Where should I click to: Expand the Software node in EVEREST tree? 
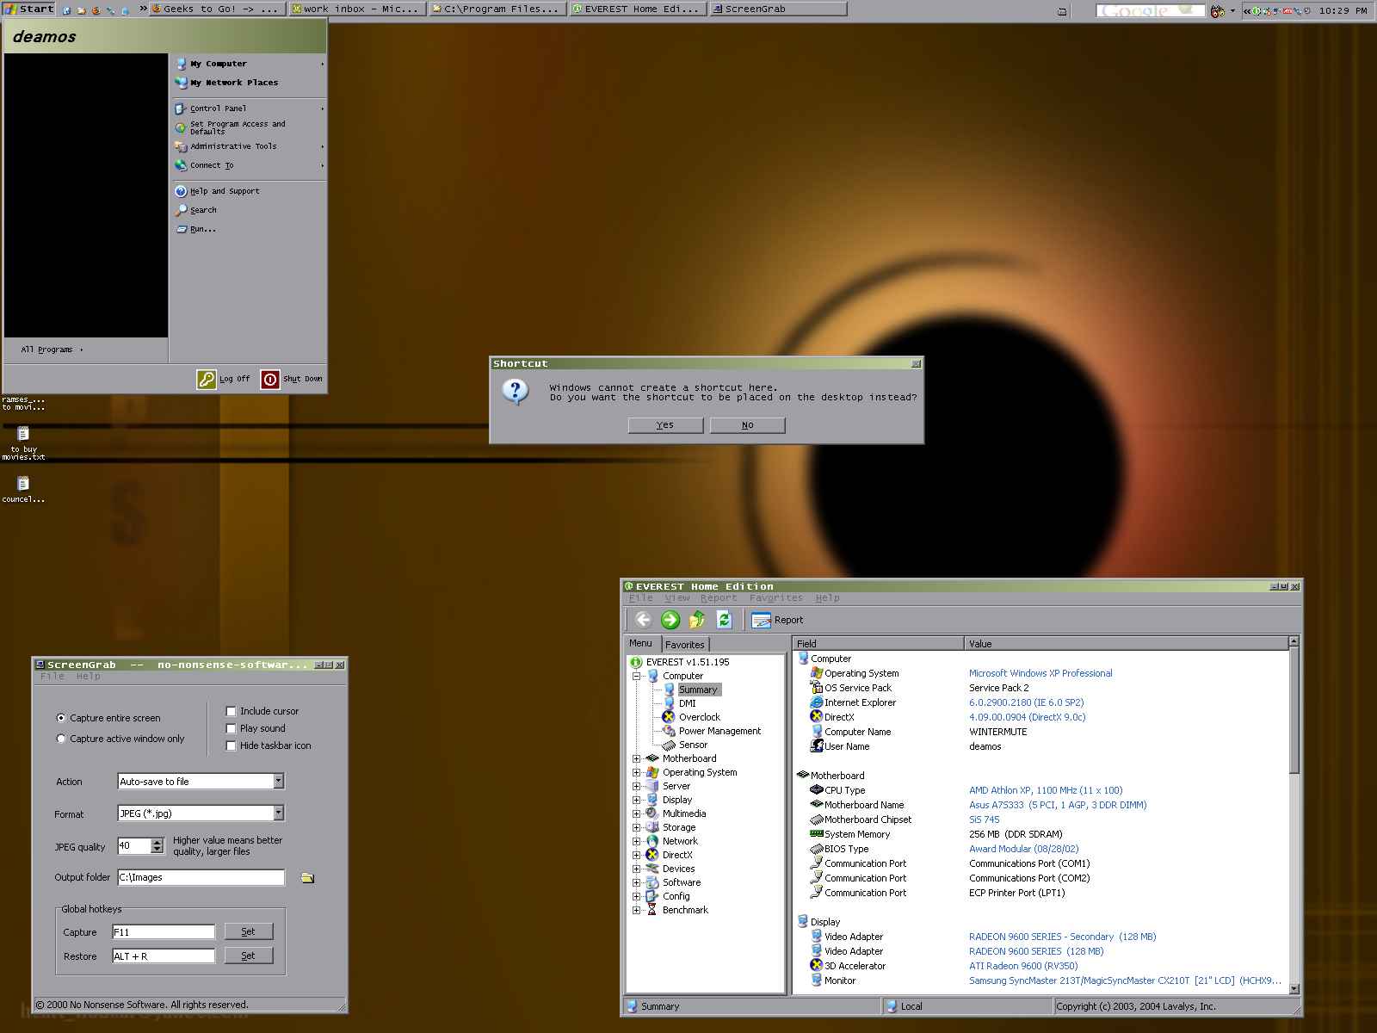637,882
